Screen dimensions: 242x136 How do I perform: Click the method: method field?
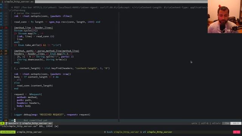(x=27, y=97)
